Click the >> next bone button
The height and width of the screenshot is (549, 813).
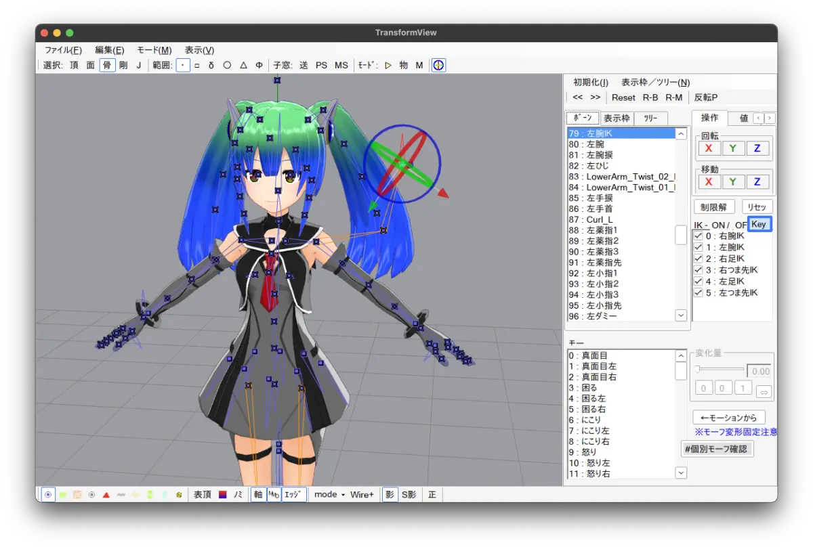point(595,97)
